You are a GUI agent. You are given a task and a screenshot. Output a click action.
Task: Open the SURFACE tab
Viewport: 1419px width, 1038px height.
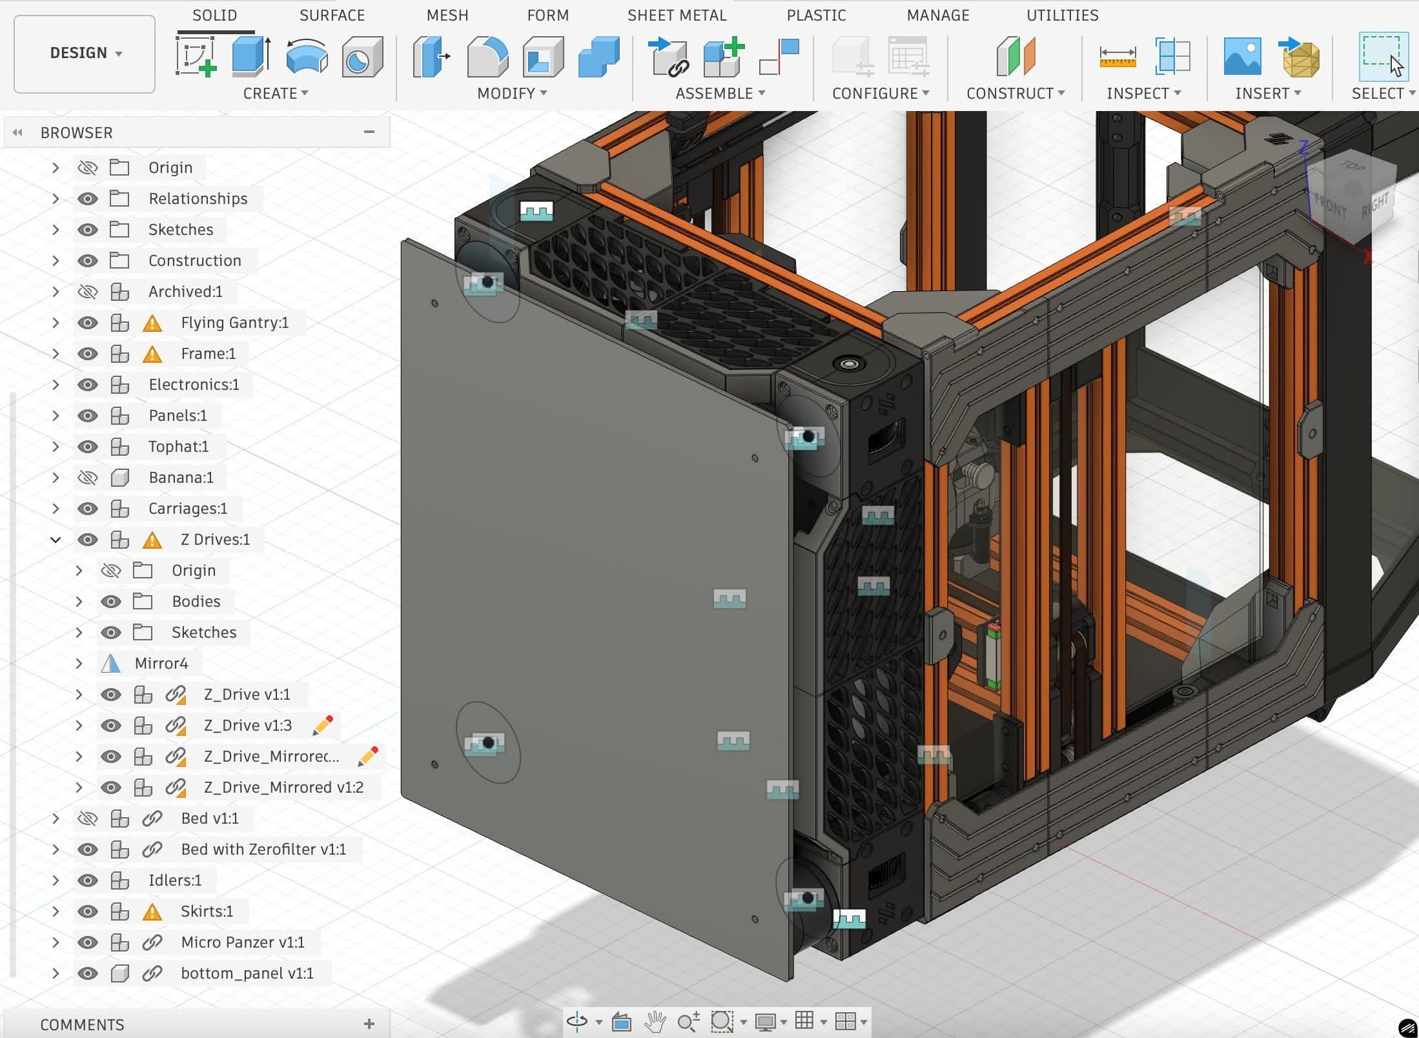tap(332, 15)
